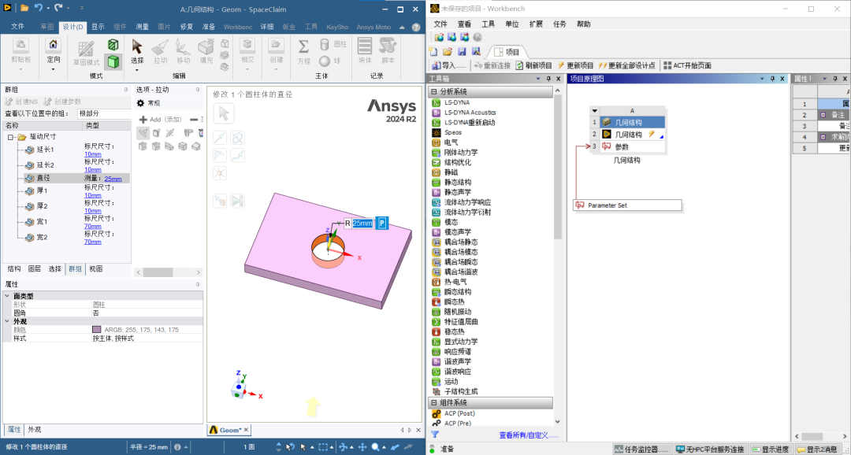
Task: Click the new project icon in Workbench toolbar
Action: 433,52
